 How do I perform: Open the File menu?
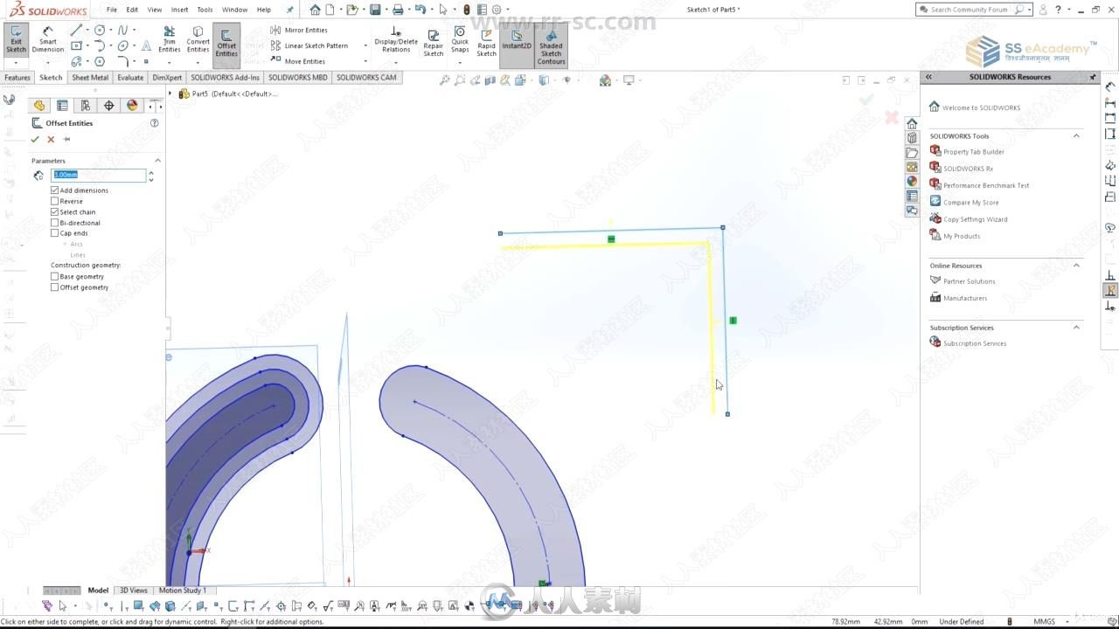tap(112, 10)
